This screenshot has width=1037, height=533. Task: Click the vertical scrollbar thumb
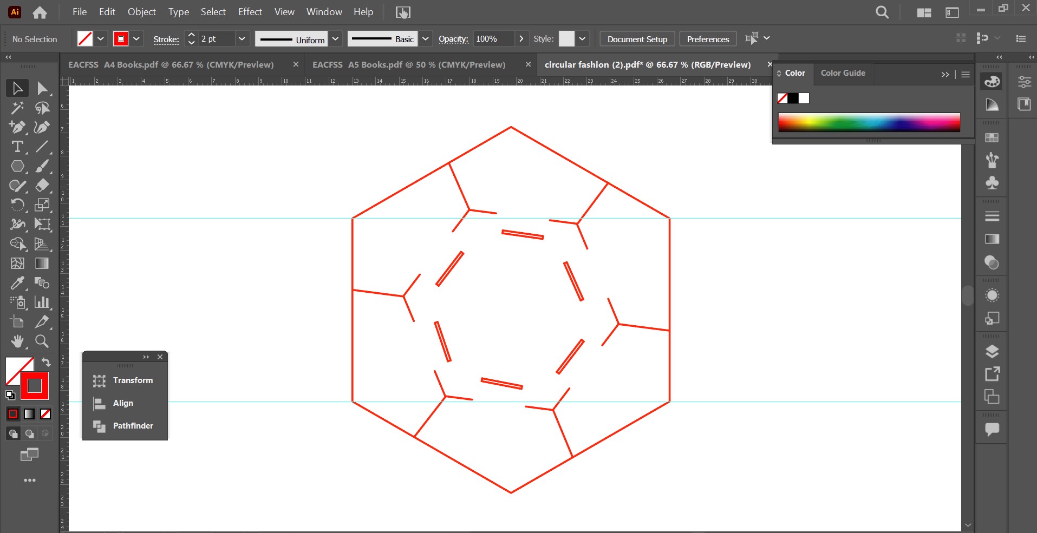pos(968,295)
